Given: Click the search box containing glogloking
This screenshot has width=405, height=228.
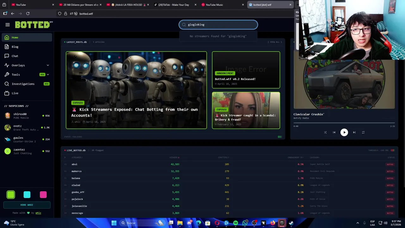Looking at the screenshot, I should coord(218,25).
